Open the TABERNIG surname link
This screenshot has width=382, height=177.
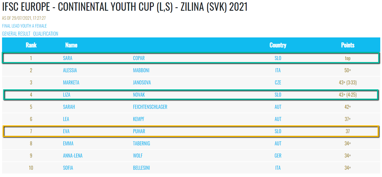click(x=141, y=143)
